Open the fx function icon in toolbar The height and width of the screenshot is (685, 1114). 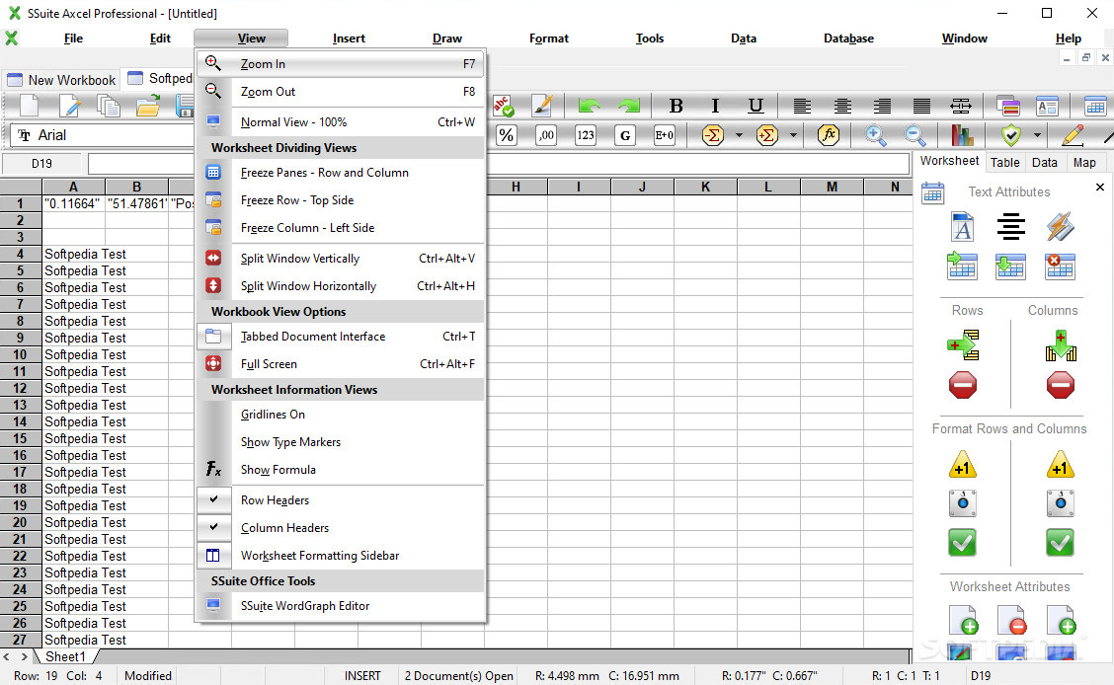(x=829, y=135)
